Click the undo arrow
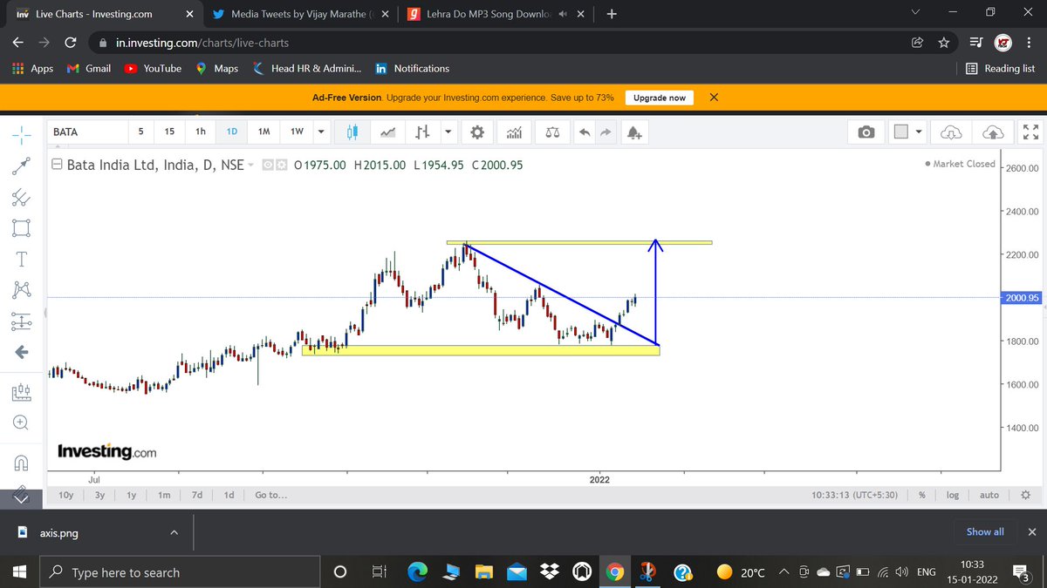Image resolution: width=1047 pixels, height=588 pixels. click(585, 132)
